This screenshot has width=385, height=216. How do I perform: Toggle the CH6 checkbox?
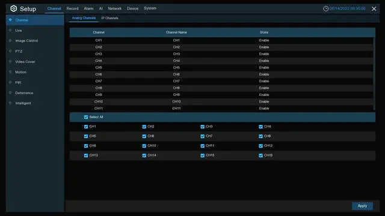coord(144,136)
